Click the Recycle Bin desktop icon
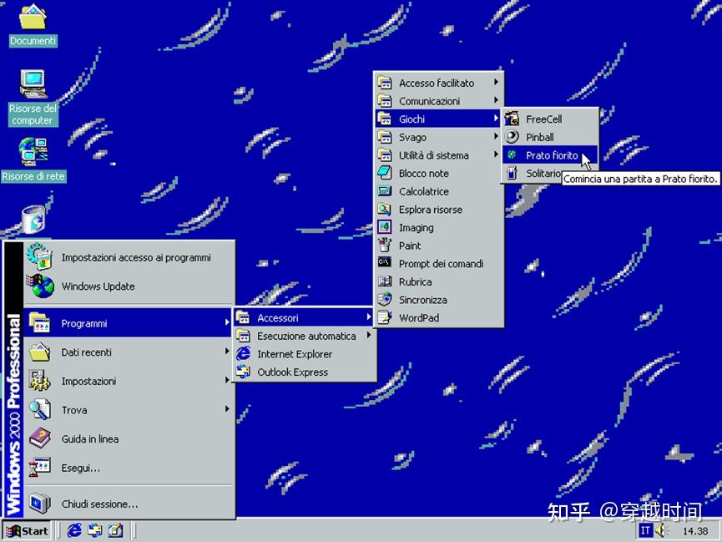The width and height of the screenshot is (722, 542). pos(33,220)
